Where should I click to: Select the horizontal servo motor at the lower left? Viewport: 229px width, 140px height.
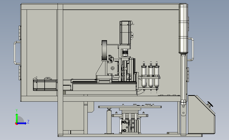click(x=45, y=85)
